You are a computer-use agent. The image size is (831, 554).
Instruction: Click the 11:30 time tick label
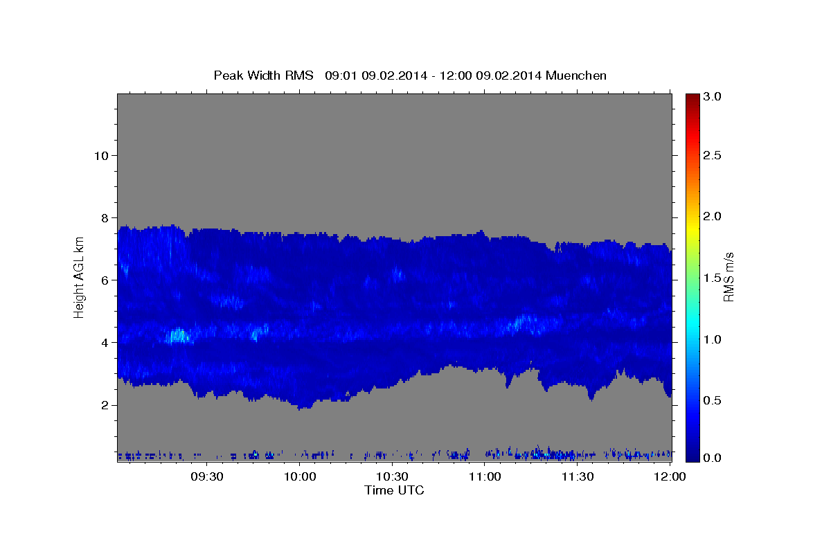[578, 476]
